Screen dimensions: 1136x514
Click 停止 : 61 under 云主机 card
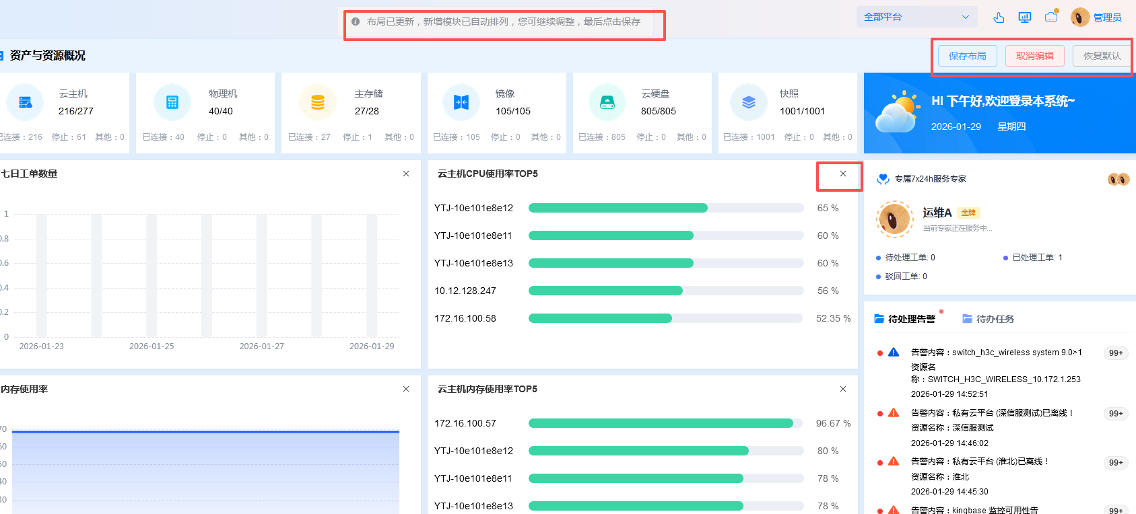coord(69,137)
